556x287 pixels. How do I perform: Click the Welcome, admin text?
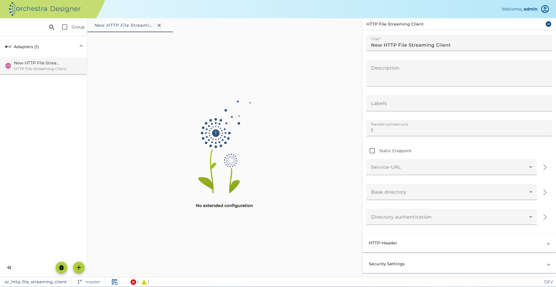(519, 9)
